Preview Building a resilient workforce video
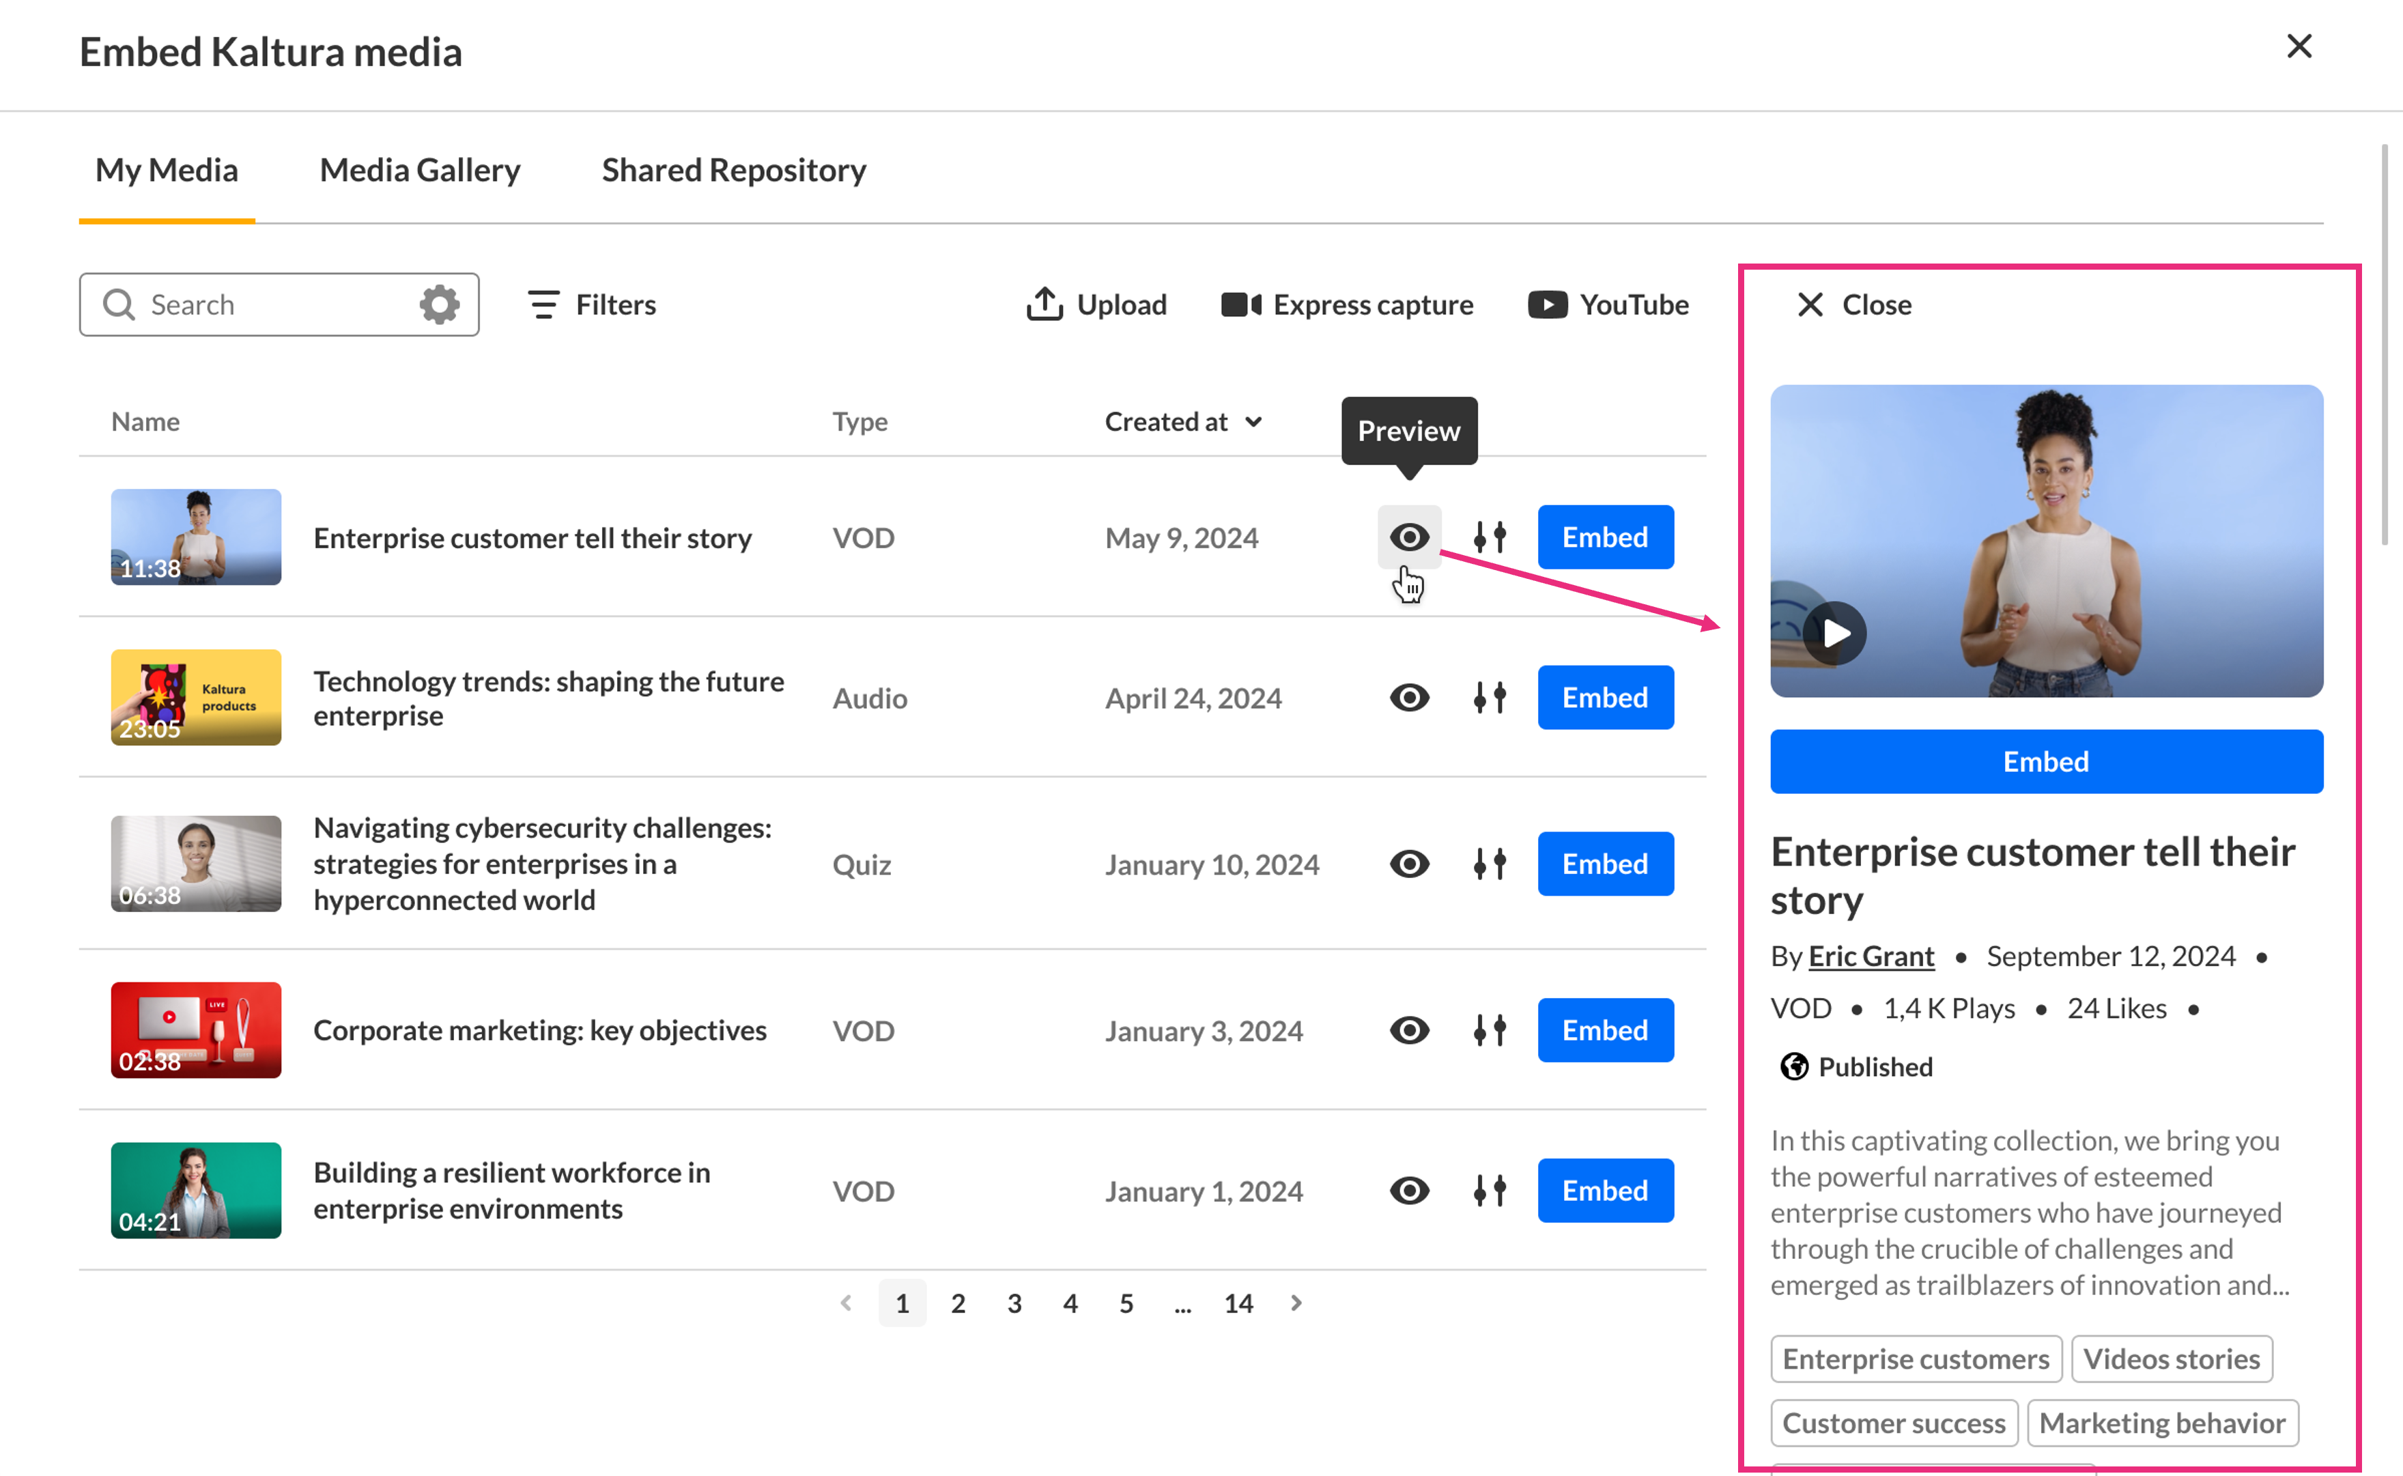 [1408, 1191]
